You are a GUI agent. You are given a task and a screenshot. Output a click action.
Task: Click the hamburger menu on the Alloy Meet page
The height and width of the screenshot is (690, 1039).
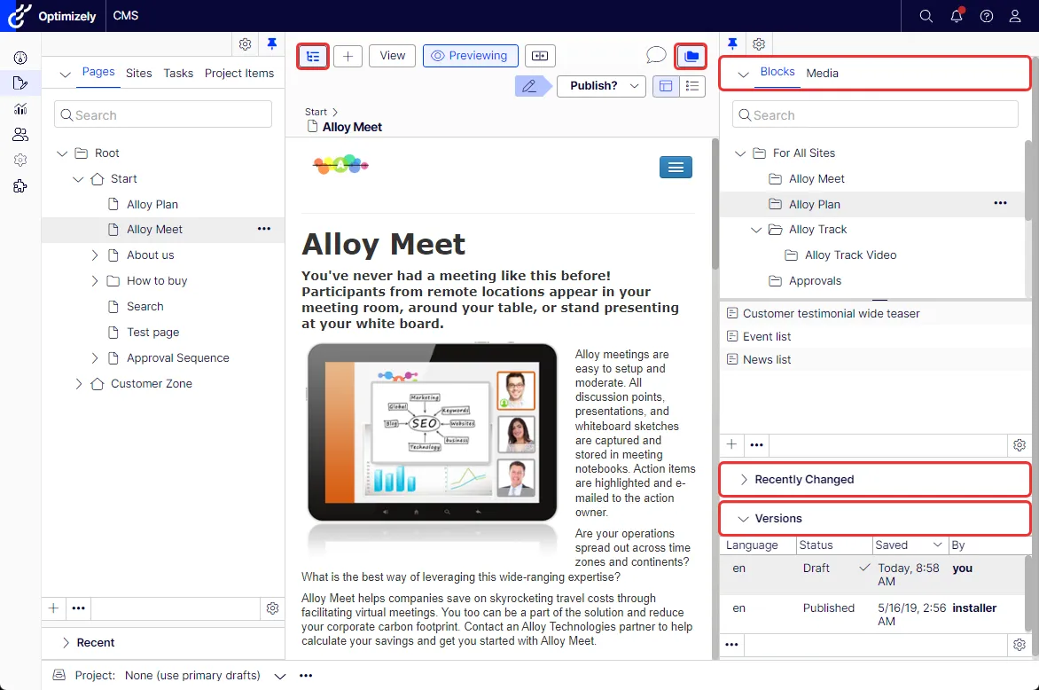click(676, 168)
